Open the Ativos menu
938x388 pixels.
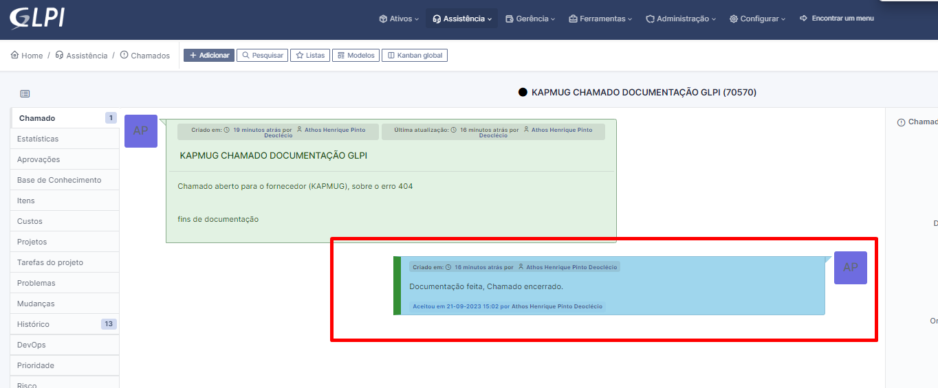pyautogui.click(x=399, y=19)
